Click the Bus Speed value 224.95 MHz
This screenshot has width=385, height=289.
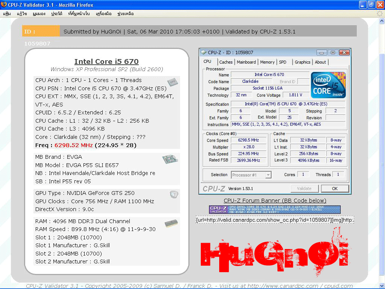[248, 154]
